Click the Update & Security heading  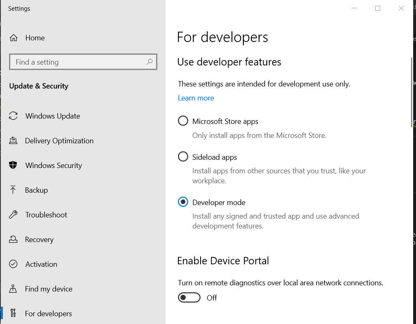[x=39, y=86]
